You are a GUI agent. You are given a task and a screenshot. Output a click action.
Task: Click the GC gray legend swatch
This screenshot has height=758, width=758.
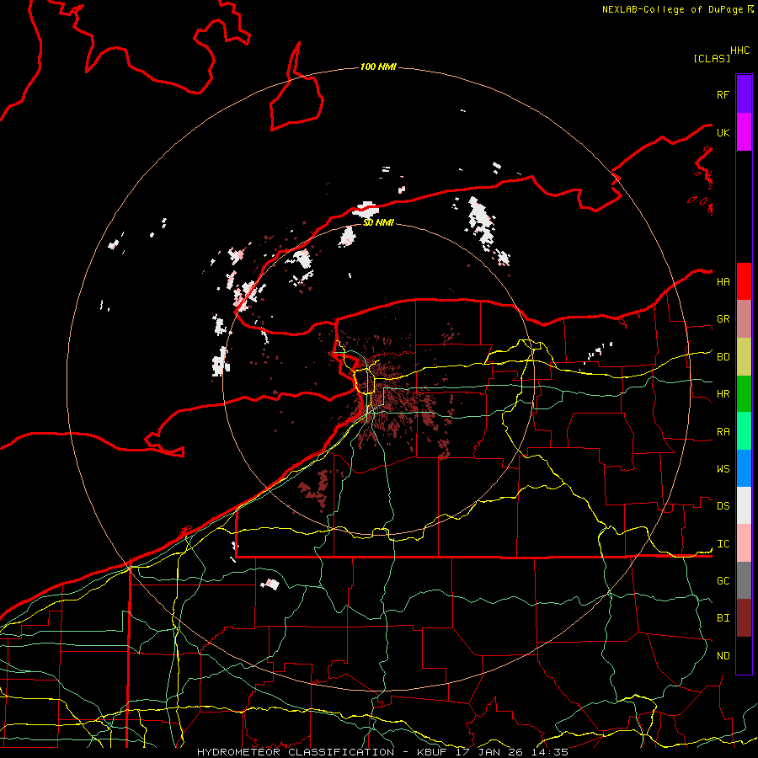click(x=744, y=580)
